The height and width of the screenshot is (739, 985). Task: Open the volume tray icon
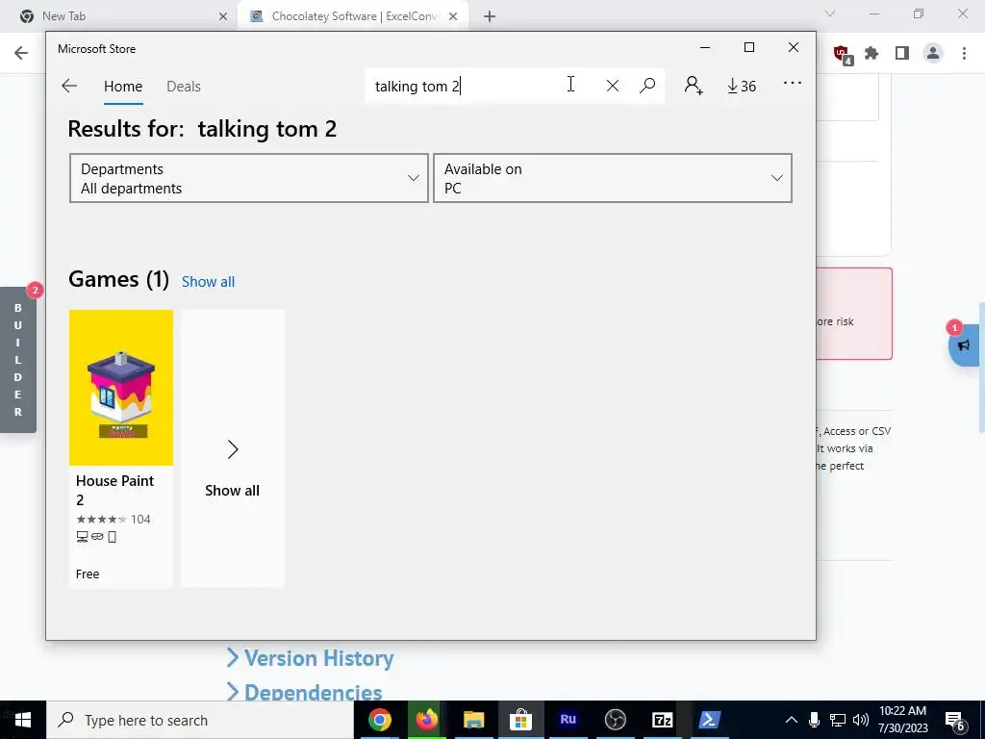point(861,720)
